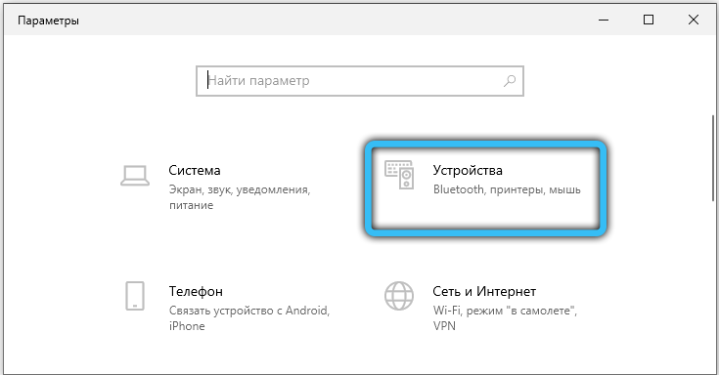Maximize the Параметры window
This screenshot has height=375, width=719.
click(649, 21)
